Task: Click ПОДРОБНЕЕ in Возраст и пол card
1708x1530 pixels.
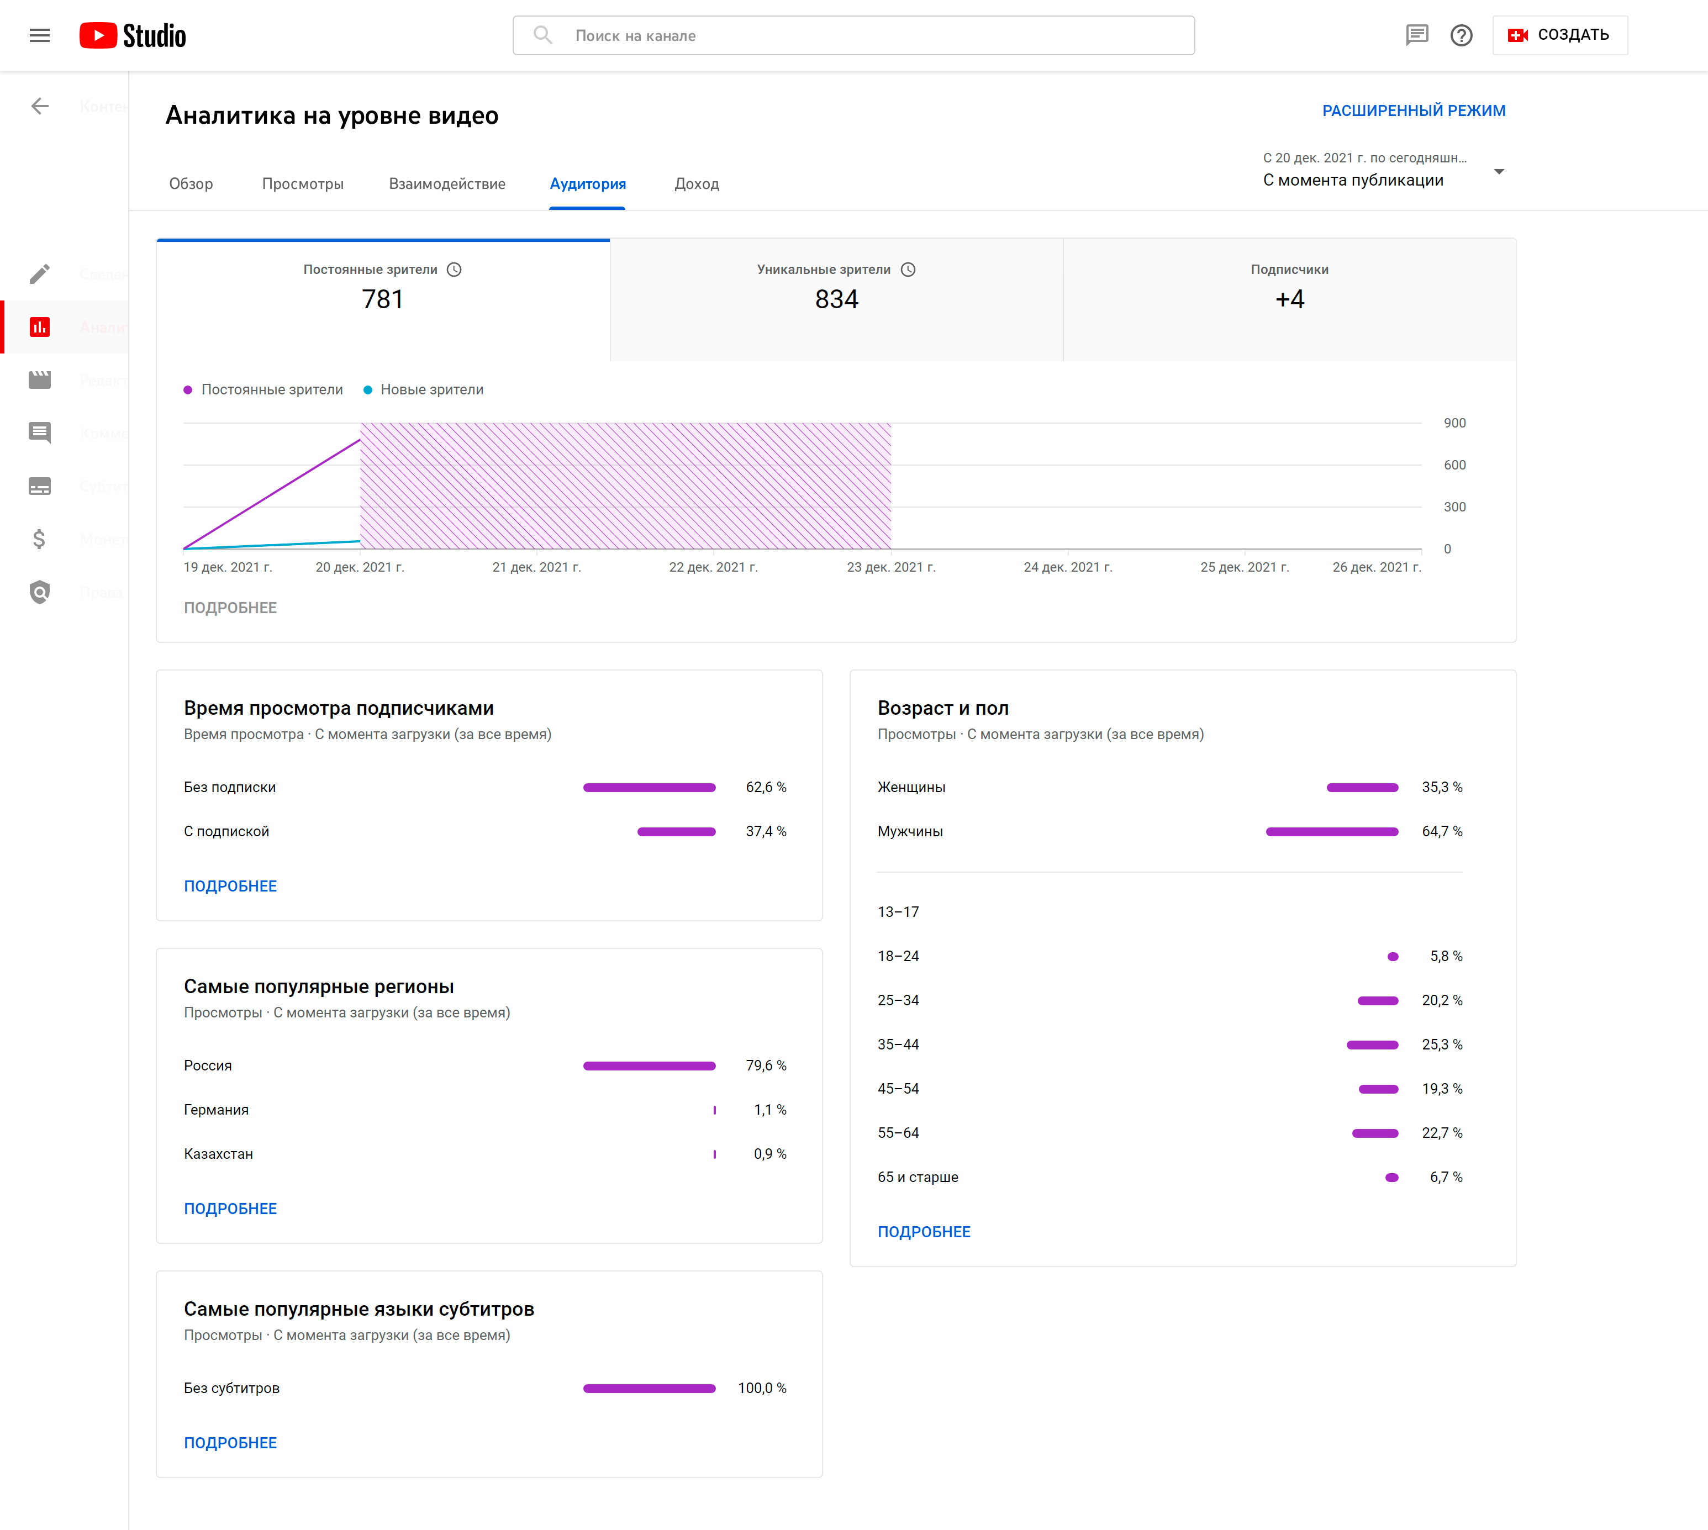Action: (x=924, y=1232)
